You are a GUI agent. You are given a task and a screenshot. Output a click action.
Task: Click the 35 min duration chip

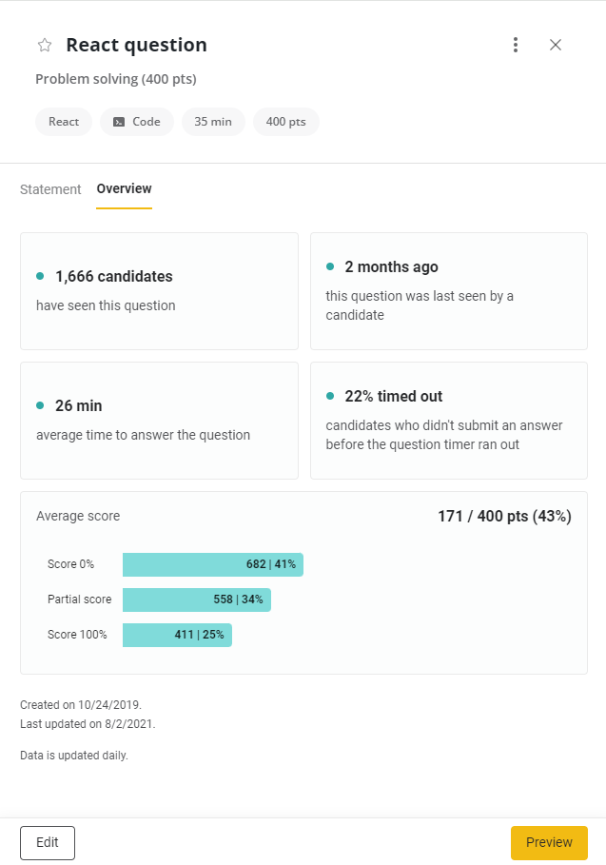tap(213, 122)
